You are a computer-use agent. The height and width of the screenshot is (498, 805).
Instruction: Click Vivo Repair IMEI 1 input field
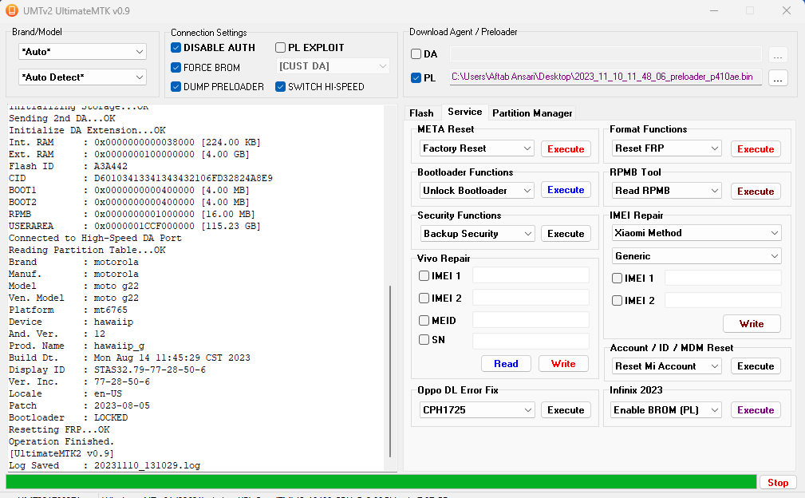click(531, 275)
